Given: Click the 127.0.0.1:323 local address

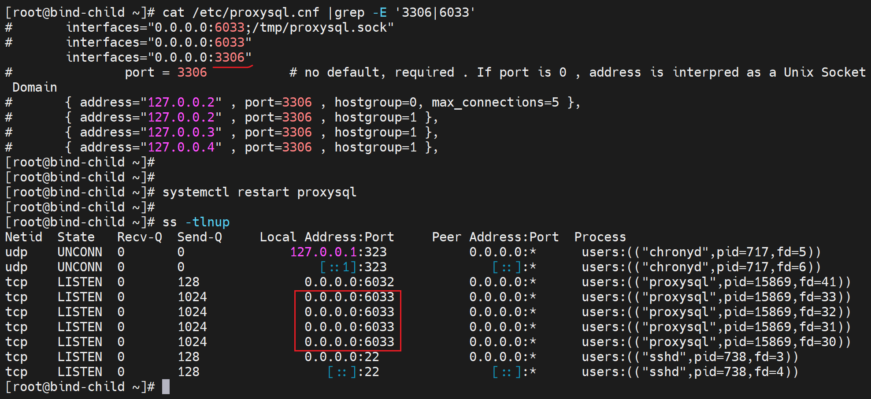Looking at the screenshot, I should (338, 252).
